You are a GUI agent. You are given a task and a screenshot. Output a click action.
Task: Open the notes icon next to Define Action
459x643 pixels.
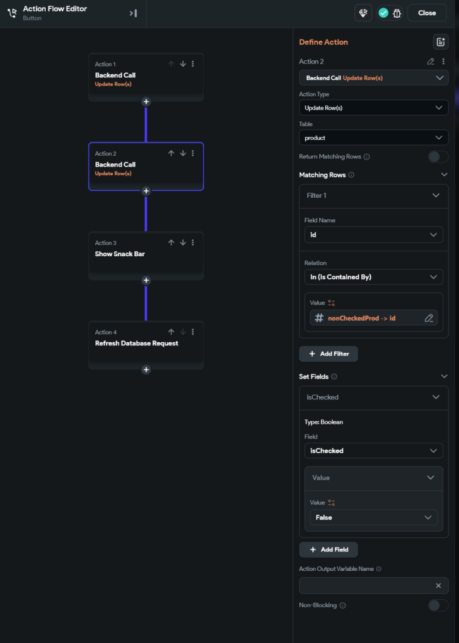click(441, 42)
